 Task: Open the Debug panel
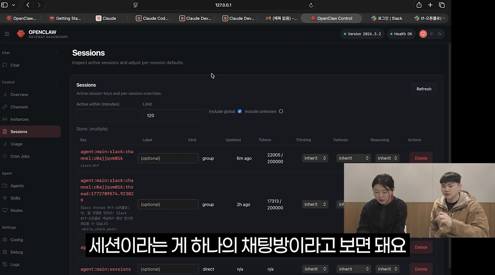(17, 252)
